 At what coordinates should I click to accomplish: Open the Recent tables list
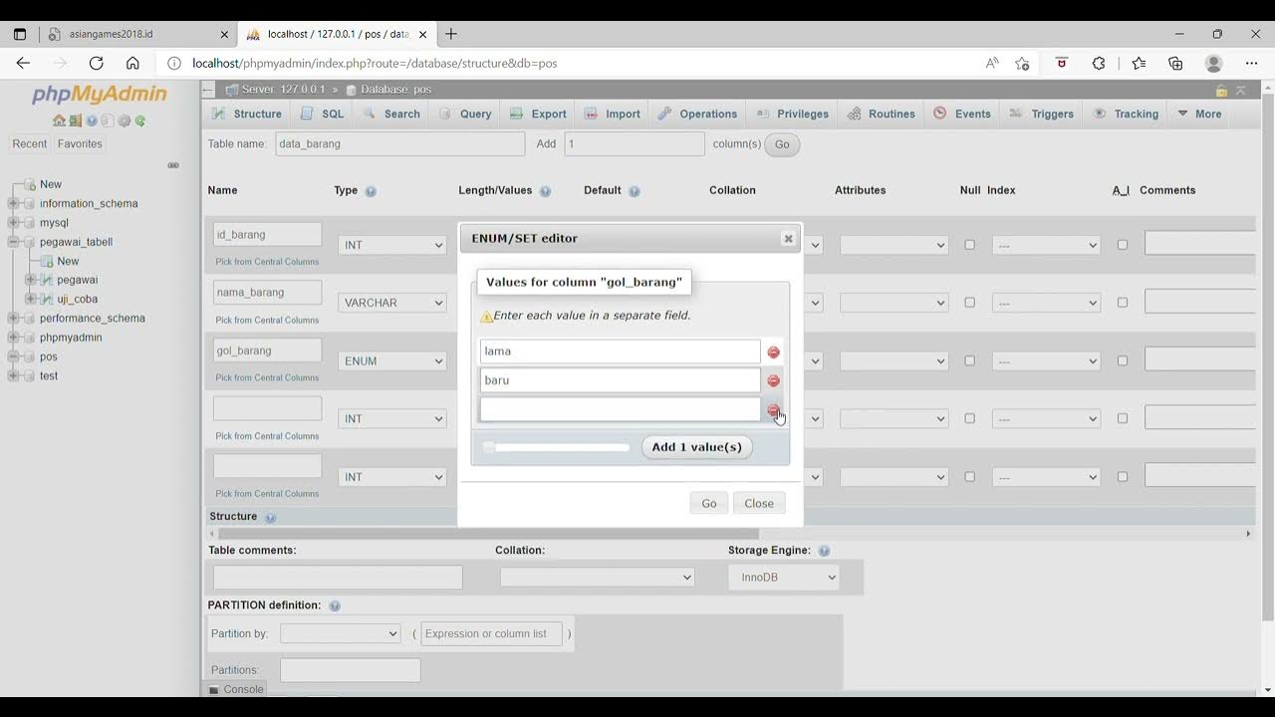coord(30,143)
